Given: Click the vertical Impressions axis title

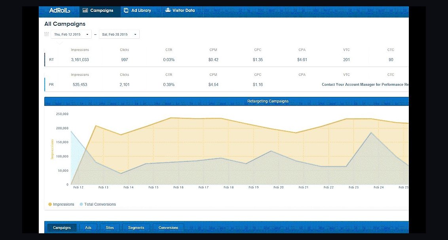Looking at the screenshot, I should pyautogui.click(x=52, y=149).
